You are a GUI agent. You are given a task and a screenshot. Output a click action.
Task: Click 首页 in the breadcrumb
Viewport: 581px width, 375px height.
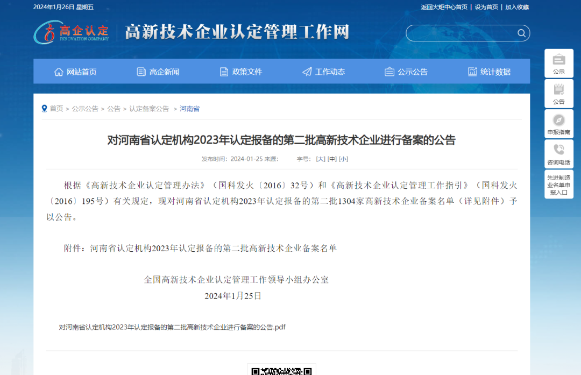click(x=56, y=109)
